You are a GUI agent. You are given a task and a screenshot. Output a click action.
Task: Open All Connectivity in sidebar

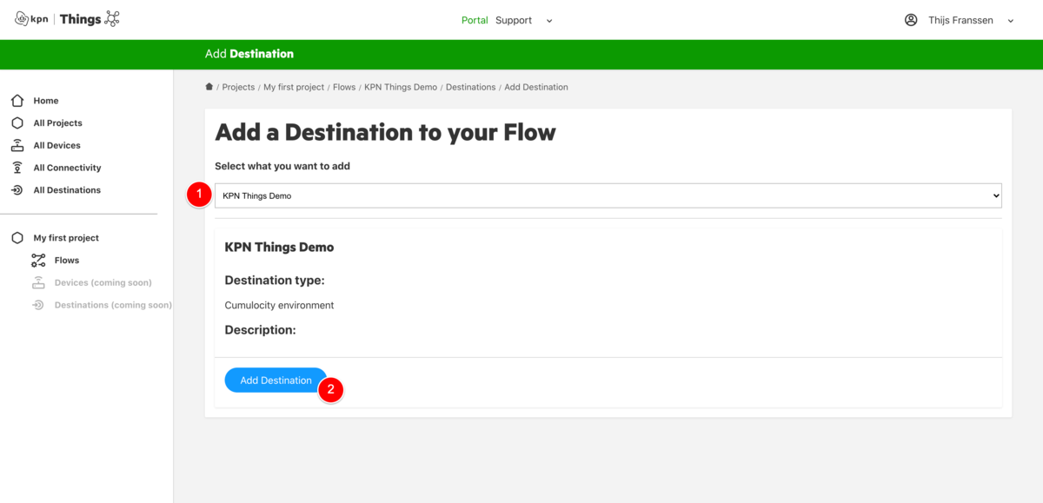68,168
